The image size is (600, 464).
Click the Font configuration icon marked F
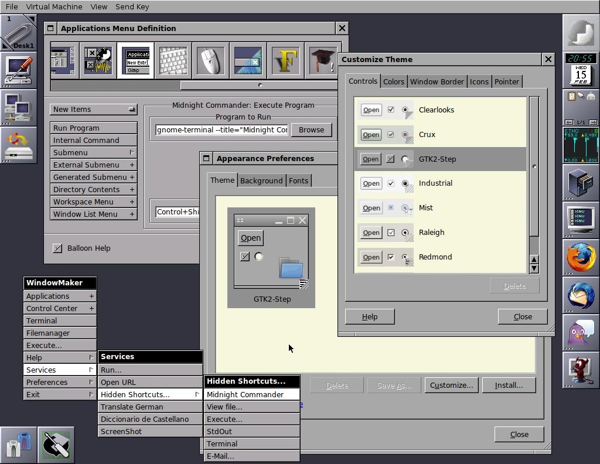pyautogui.click(x=285, y=60)
